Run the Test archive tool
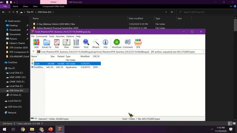The height and width of the screenshot is (133, 237). [57, 44]
